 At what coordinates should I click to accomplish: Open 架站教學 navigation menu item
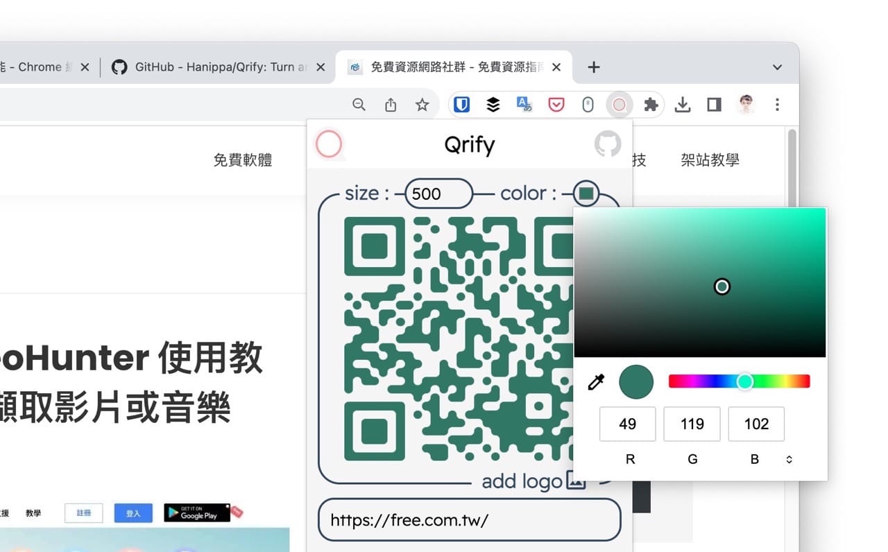(x=710, y=160)
